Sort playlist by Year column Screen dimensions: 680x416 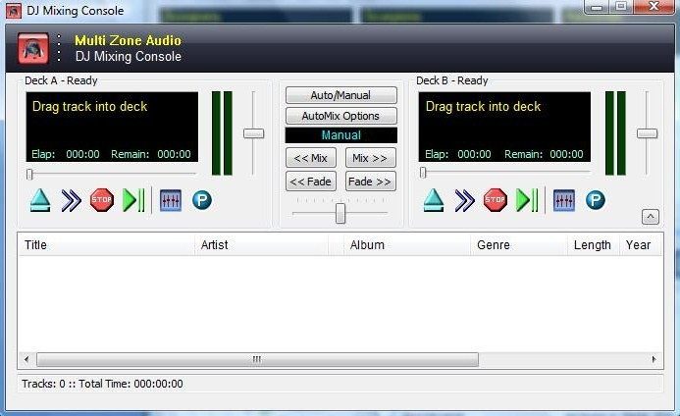(641, 245)
